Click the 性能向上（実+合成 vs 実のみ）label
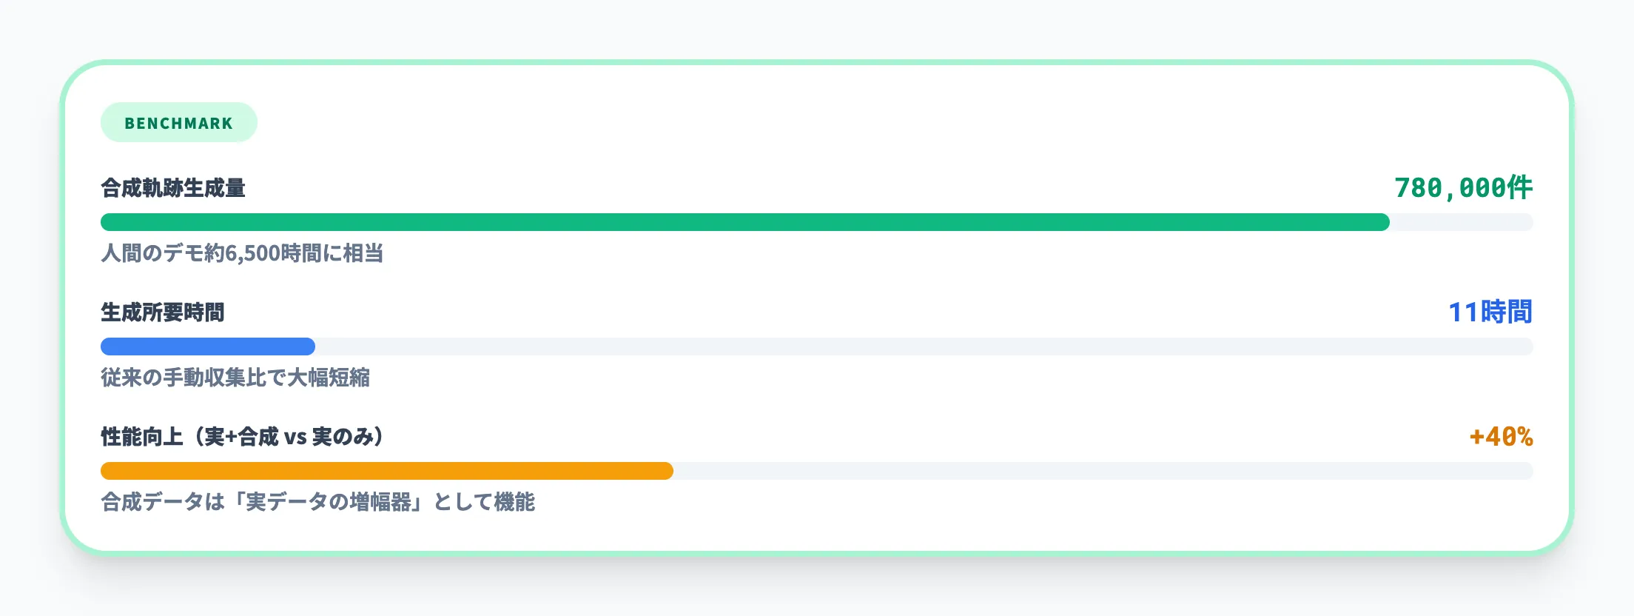The height and width of the screenshot is (616, 1634). 243,437
